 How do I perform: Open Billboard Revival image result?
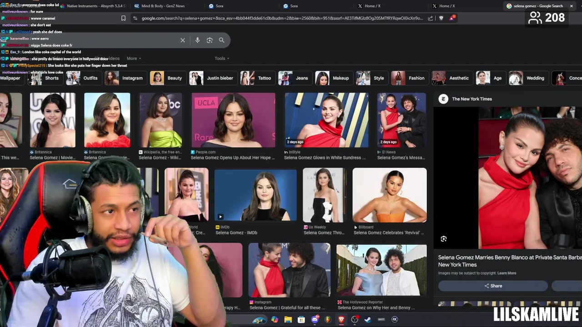tap(390, 195)
